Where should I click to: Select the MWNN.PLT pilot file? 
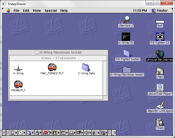[18, 86]
